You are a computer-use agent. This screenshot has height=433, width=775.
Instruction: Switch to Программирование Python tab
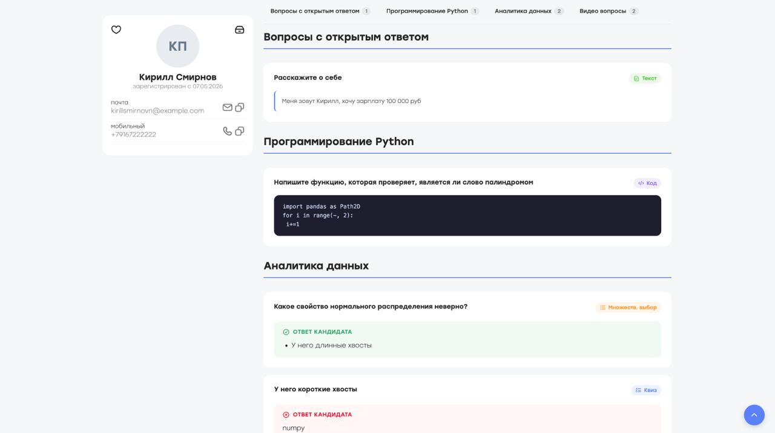pyautogui.click(x=432, y=11)
